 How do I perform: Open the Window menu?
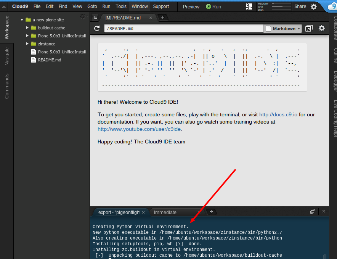pos(140,6)
